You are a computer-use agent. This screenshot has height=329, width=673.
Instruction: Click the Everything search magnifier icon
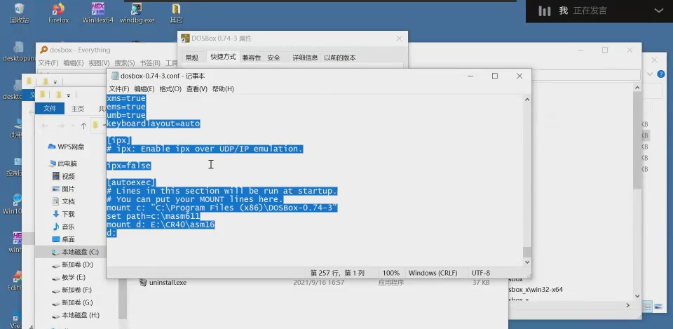(x=43, y=50)
